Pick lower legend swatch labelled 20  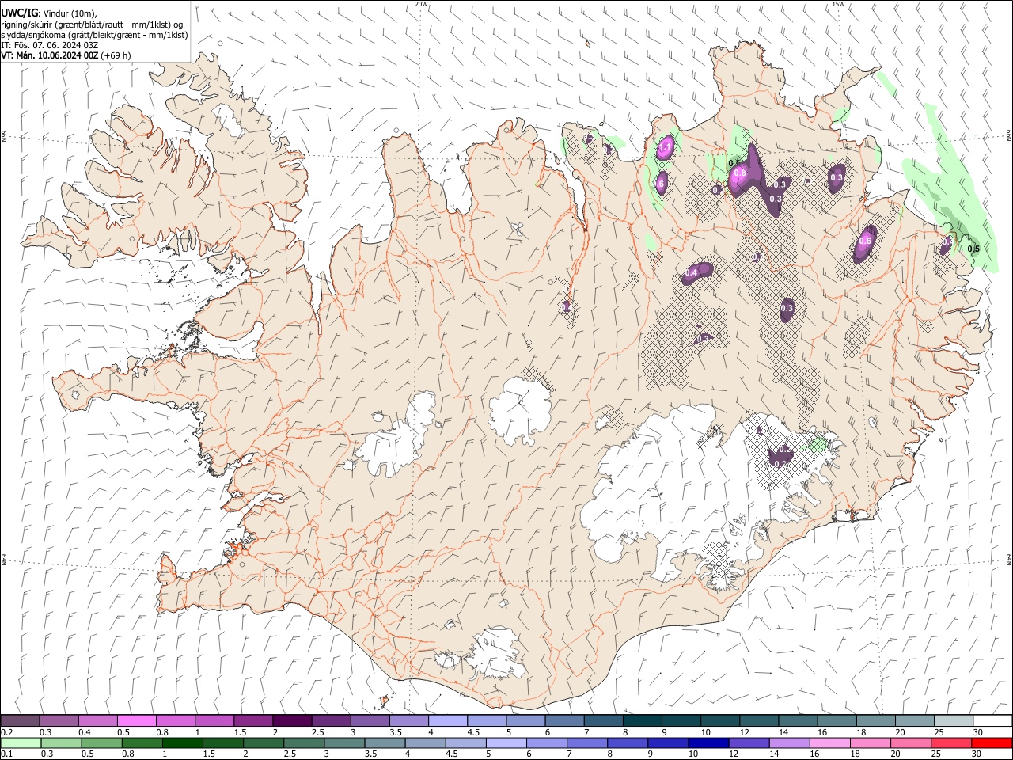[x=910, y=743]
